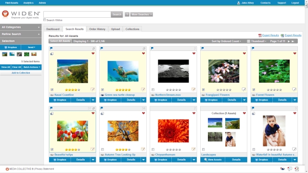Click the heart on Forest Flowers card

pos(295,53)
